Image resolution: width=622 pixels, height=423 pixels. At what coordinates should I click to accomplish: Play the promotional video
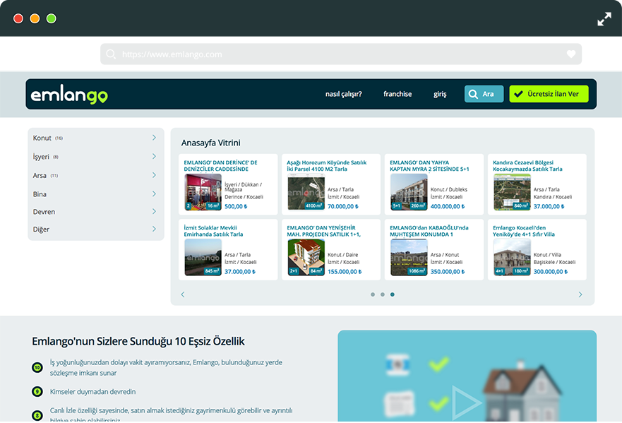tap(466, 403)
